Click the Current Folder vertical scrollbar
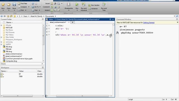The height and width of the screenshot is (101, 179). click(43, 36)
